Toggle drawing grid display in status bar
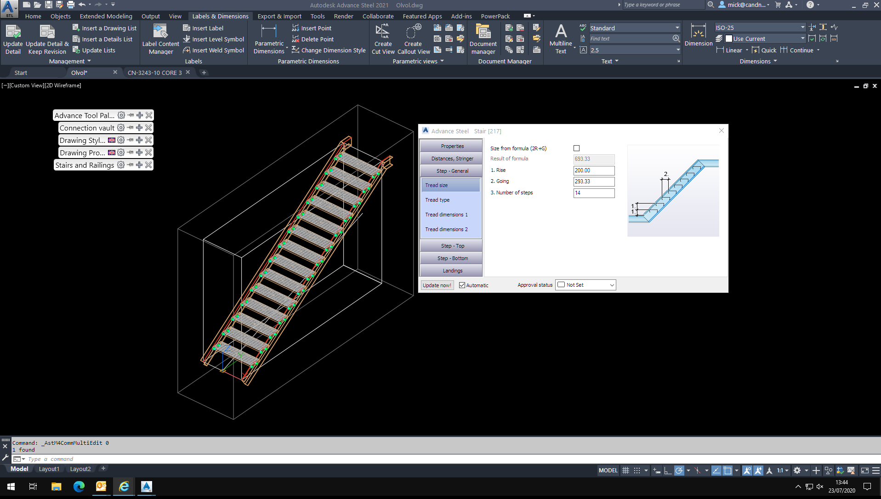Image resolution: width=881 pixels, height=499 pixels. click(x=625, y=470)
